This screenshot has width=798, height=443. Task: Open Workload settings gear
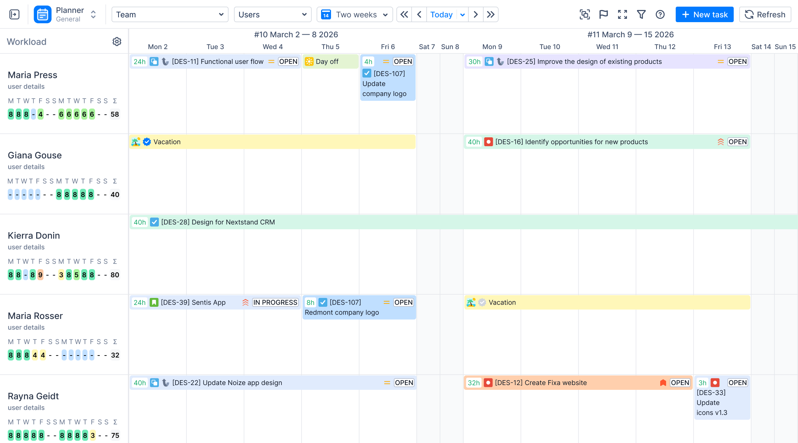click(x=117, y=41)
